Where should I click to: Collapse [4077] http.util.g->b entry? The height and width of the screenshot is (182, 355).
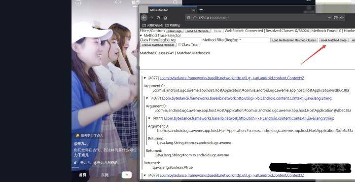pyautogui.click(x=147, y=98)
